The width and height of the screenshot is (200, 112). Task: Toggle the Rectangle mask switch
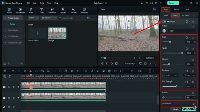coord(164,21)
